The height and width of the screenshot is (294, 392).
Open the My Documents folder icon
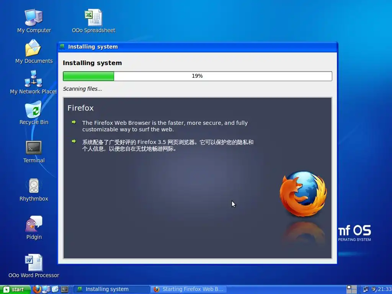(x=34, y=52)
